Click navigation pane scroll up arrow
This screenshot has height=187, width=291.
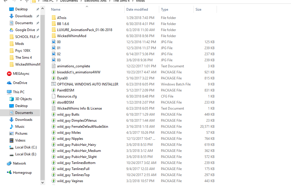point(42,9)
